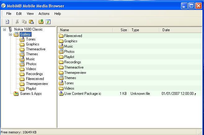Open the File menu
This screenshot has height=135, width=204.
pos(9,14)
